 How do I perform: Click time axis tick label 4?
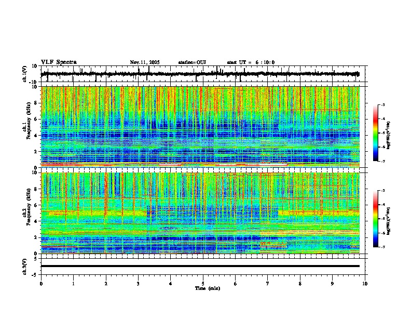[x=171, y=284]
